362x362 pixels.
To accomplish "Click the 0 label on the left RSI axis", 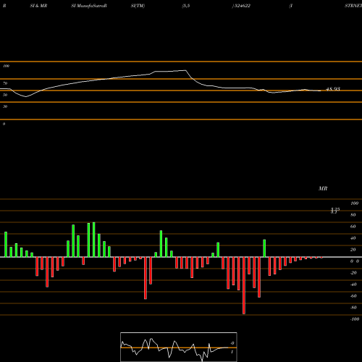I will click(4, 124).
